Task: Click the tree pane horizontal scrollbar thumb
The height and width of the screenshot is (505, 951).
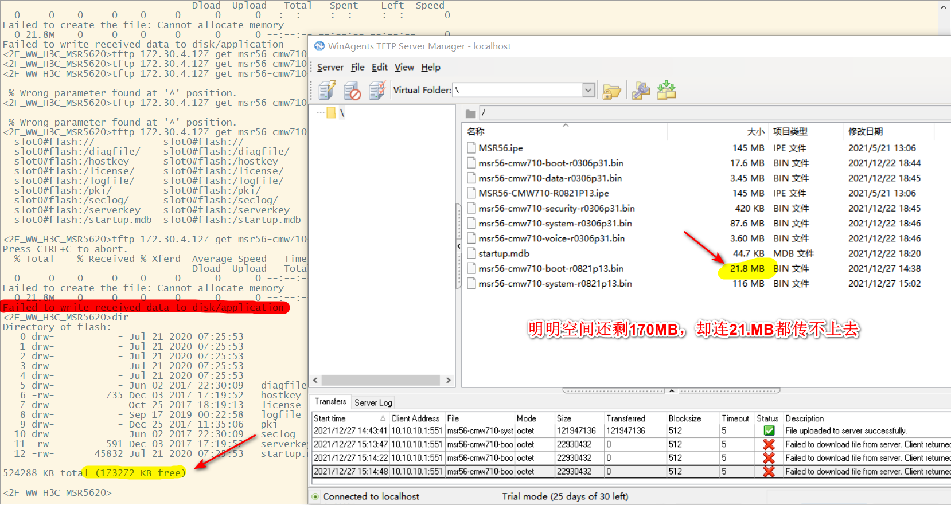Action: [x=381, y=380]
